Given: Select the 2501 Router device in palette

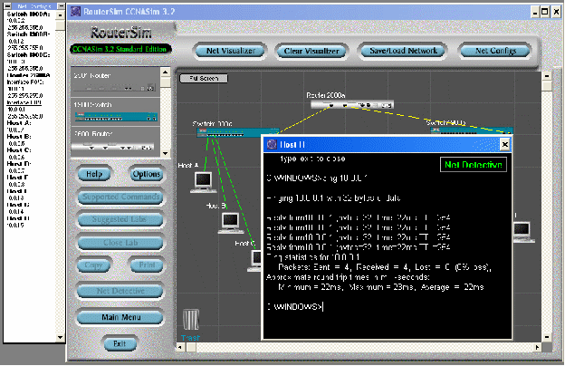Looking at the screenshot, I should (x=115, y=82).
